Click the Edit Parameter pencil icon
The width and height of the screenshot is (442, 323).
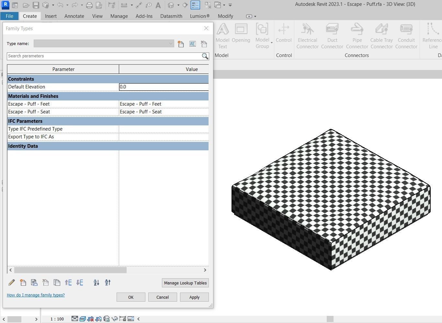pos(12,283)
